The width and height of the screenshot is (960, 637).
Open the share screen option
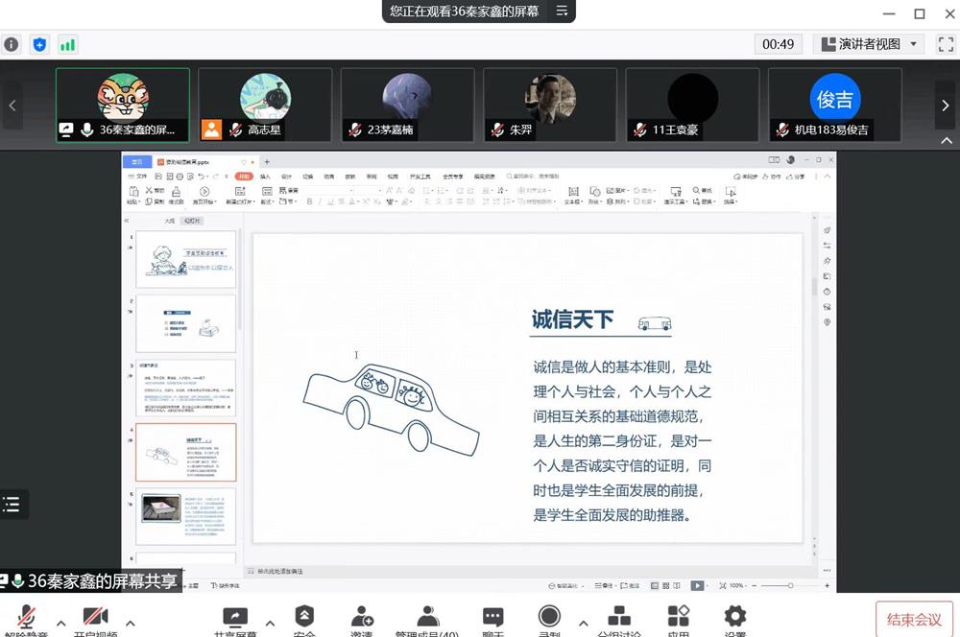[234, 619]
